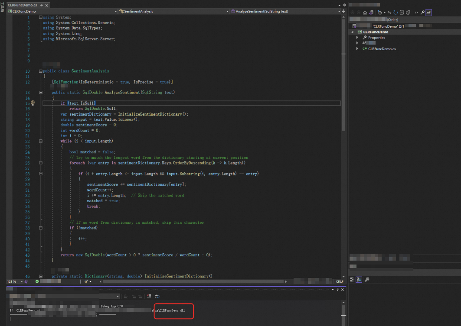The image size is (461, 326).
Task: Open Output panel window options arrow
Action: [333, 289]
